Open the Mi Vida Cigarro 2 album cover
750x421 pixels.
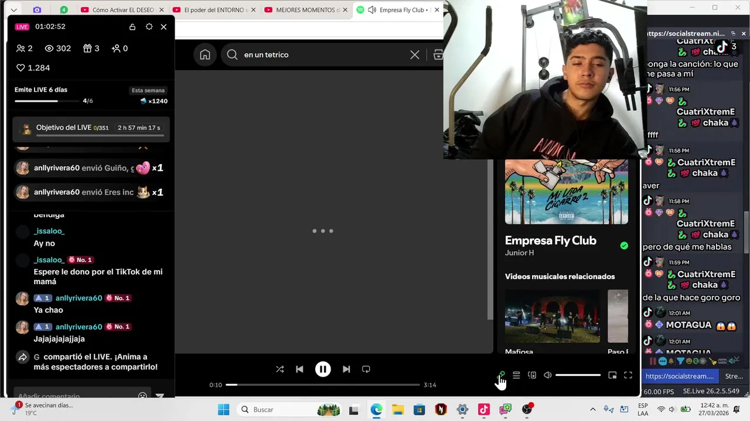pyautogui.click(x=567, y=191)
